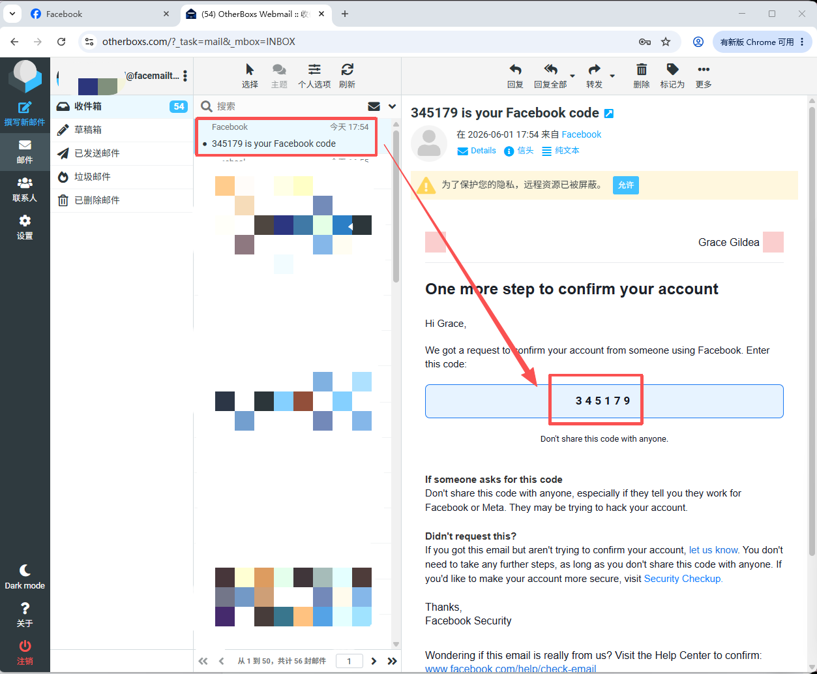
Task: Go to the next page of messages
Action: (374, 661)
